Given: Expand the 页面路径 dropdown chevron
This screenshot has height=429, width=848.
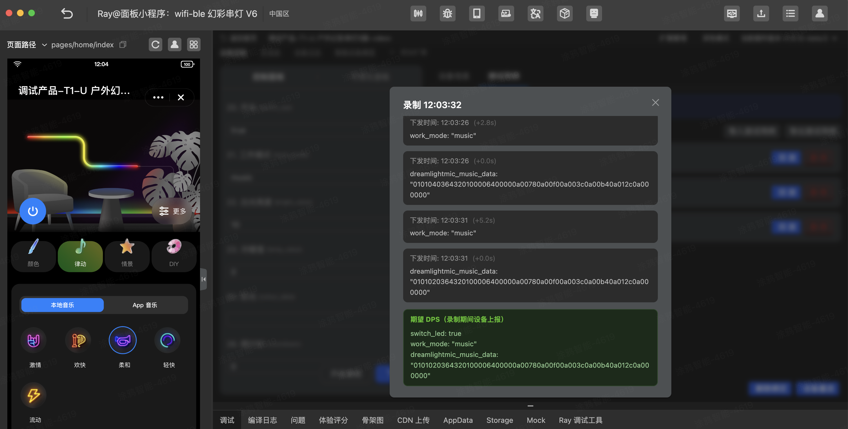Looking at the screenshot, I should 45,45.
